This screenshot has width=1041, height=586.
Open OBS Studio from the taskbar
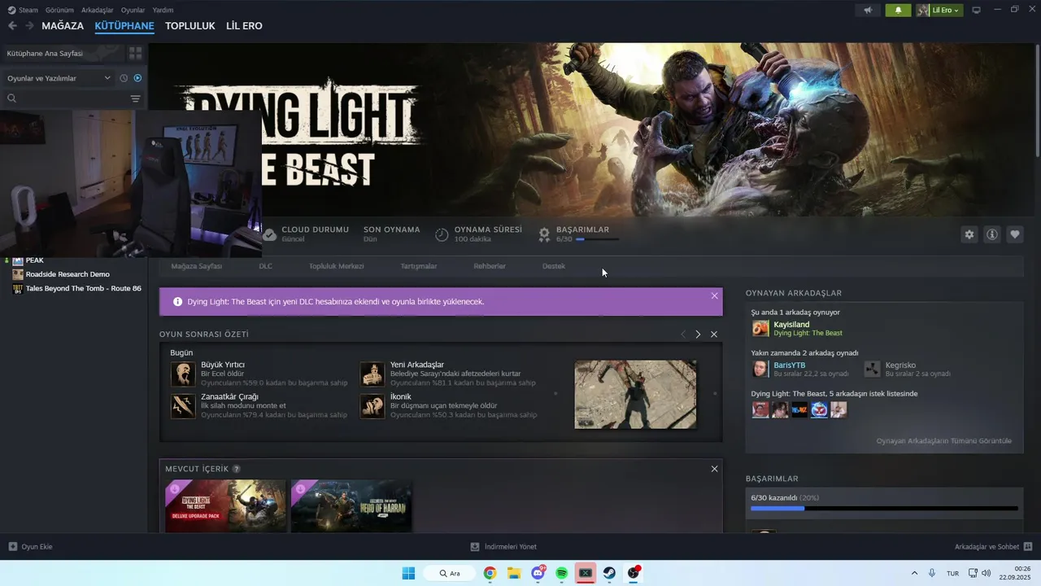633,573
